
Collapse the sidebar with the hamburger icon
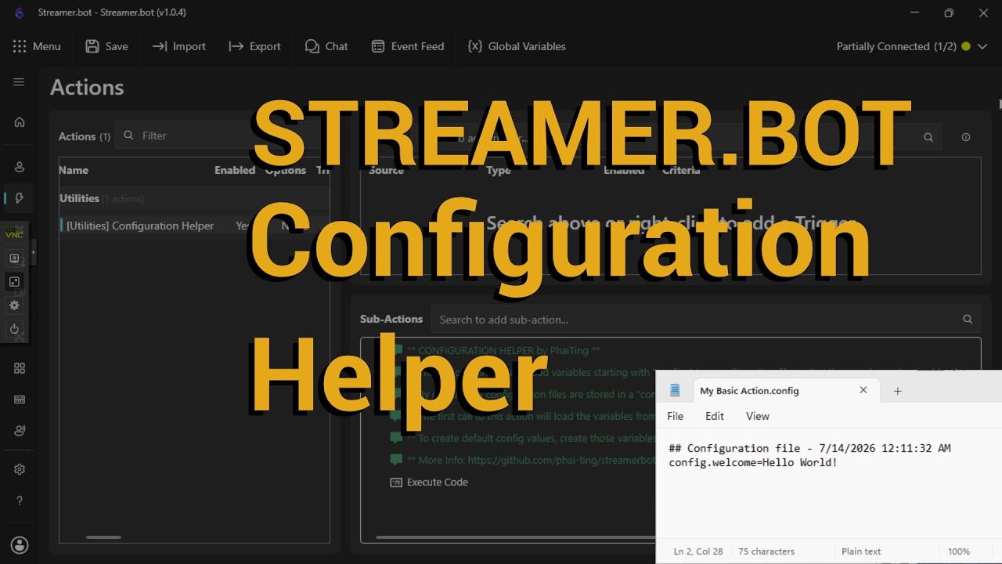(x=20, y=82)
